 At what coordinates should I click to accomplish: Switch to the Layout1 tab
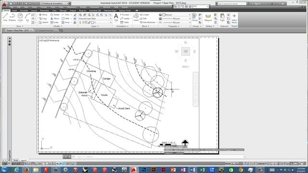point(24,160)
